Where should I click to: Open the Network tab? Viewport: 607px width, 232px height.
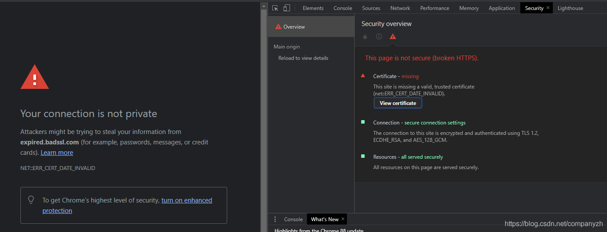tap(400, 8)
